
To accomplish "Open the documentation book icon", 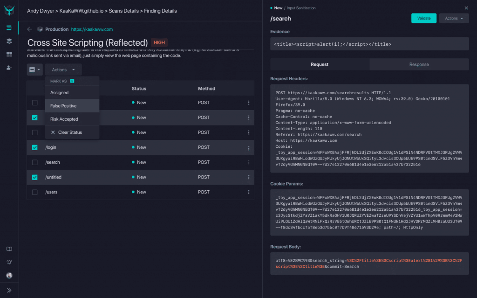I will pyautogui.click(x=9, y=249).
